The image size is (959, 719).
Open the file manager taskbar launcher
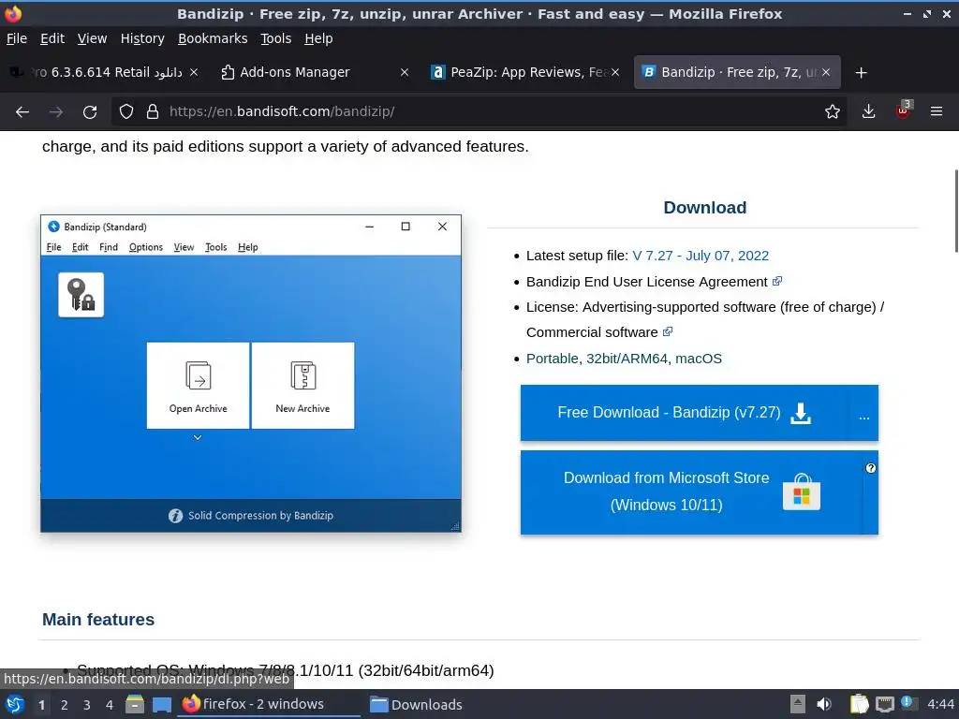135,704
